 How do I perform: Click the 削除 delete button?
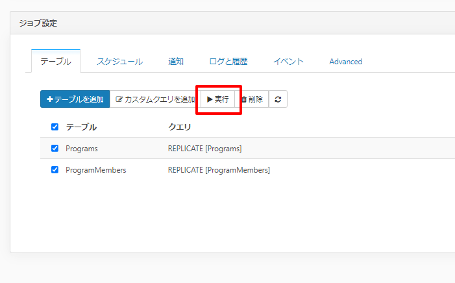click(x=252, y=99)
